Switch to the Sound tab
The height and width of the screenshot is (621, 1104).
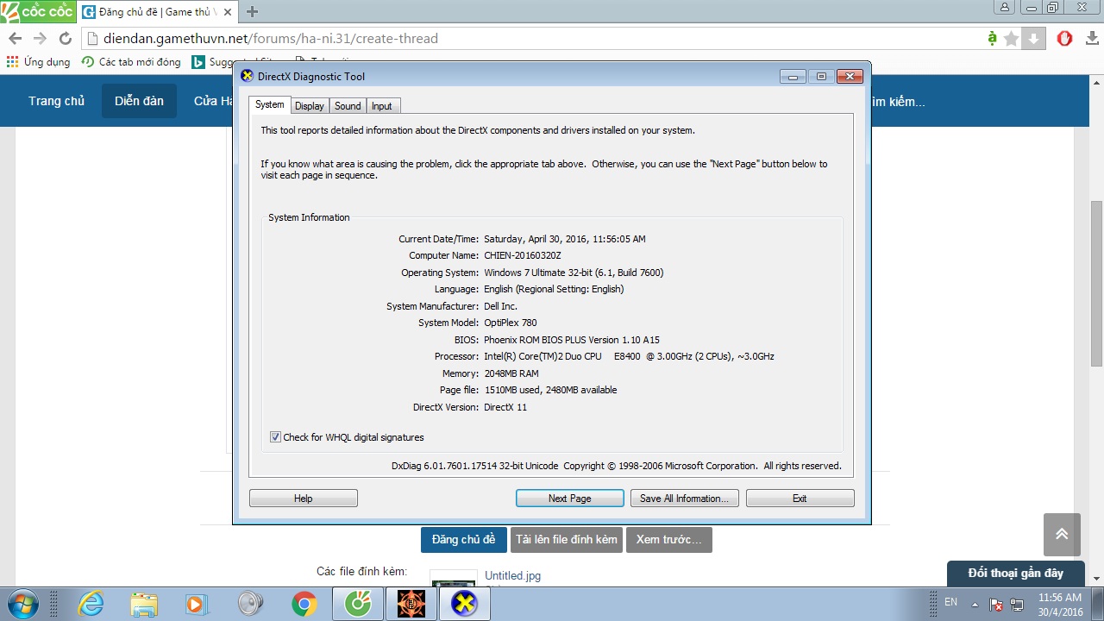pos(348,106)
